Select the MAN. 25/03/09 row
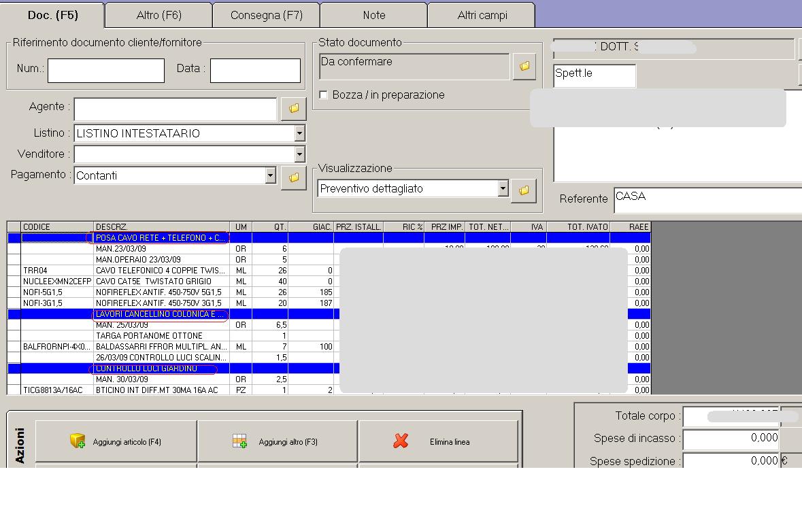The width and height of the screenshot is (802, 510). pos(329,325)
